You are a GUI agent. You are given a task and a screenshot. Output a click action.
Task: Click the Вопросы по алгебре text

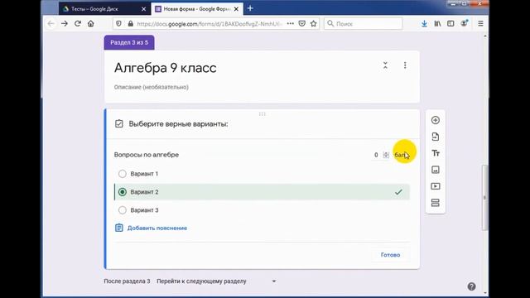point(147,155)
